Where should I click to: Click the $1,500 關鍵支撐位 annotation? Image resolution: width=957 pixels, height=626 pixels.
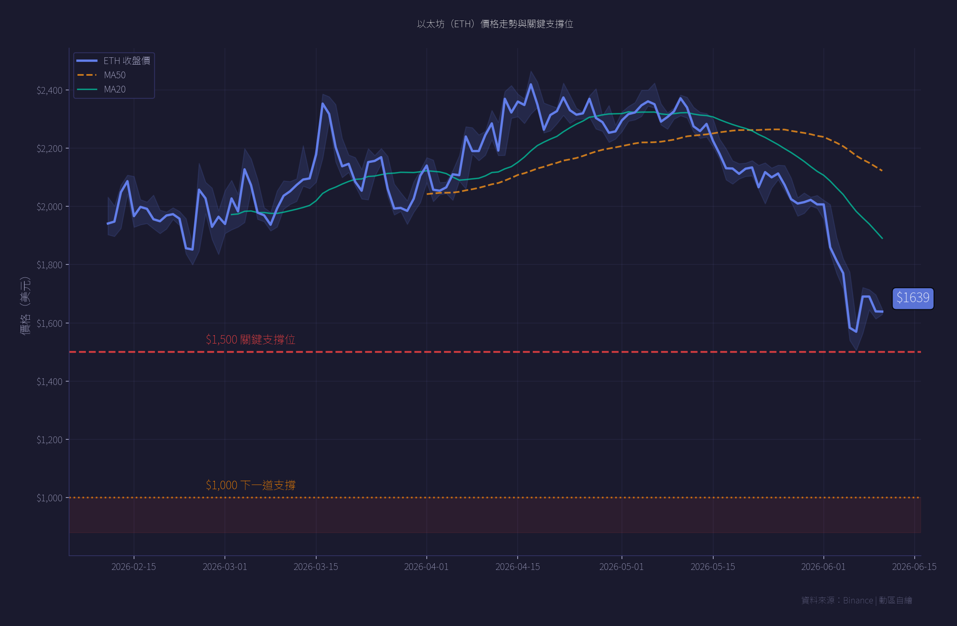(x=250, y=339)
